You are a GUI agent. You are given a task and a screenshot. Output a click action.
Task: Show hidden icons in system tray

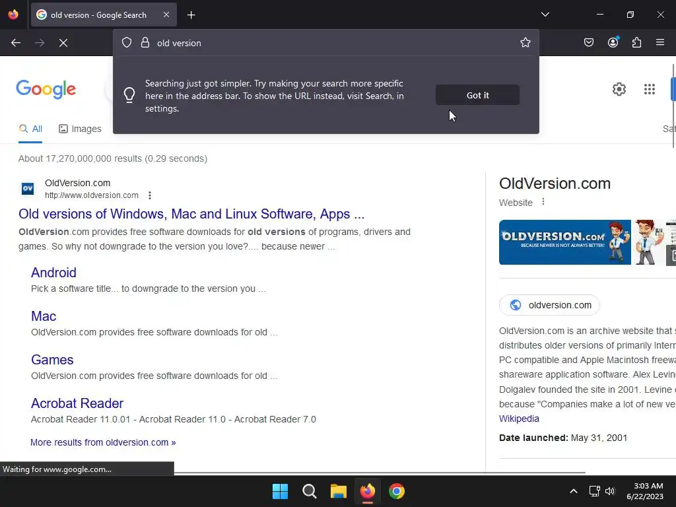[x=574, y=491]
